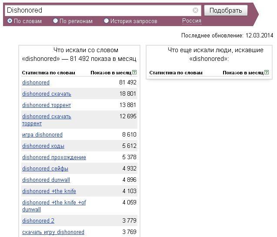Select the count '8 610'

[x=129, y=134]
